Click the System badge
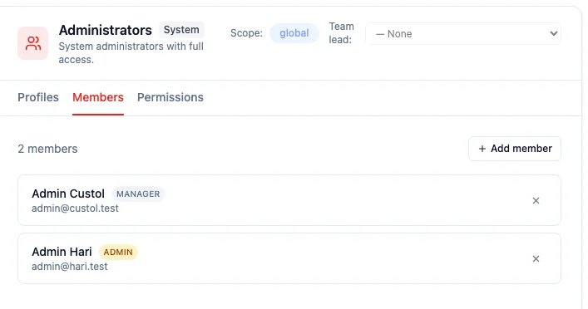 (x=181, y=30)
